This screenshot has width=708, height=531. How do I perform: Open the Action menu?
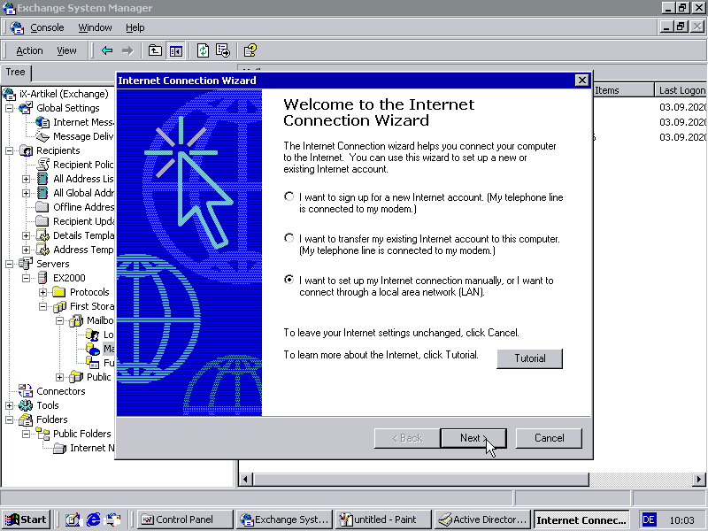click(29, 50)
